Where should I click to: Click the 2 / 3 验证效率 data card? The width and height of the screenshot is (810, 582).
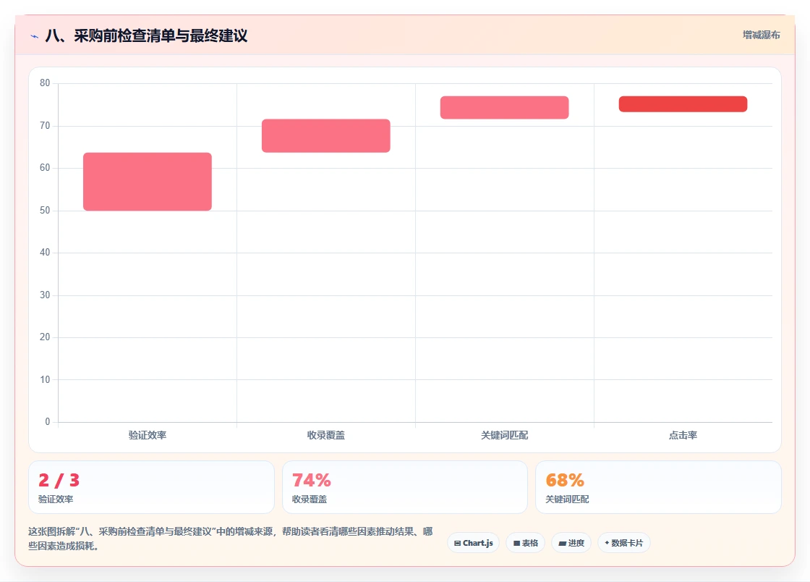coord(151,487)
